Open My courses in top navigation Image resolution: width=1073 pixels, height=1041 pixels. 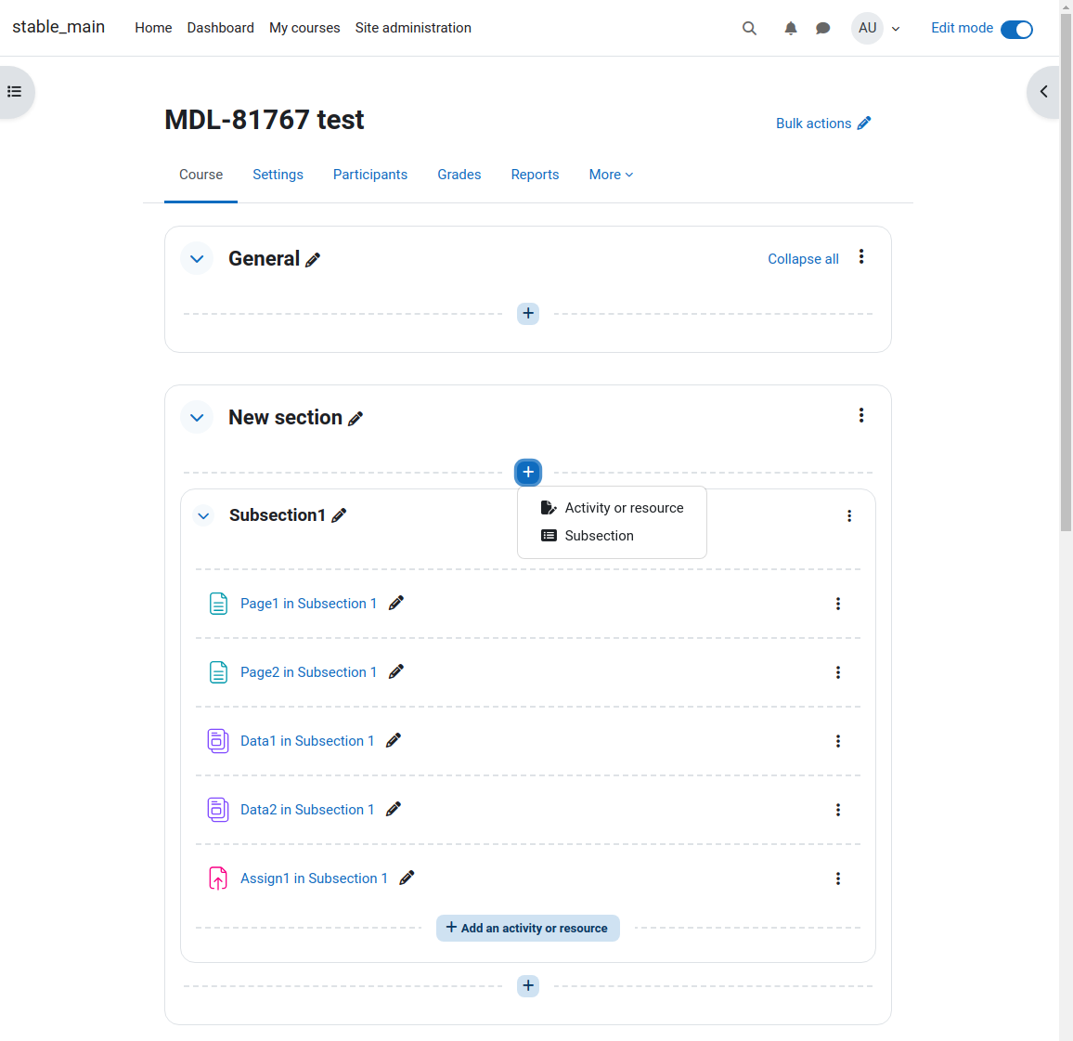coord(304,28)
